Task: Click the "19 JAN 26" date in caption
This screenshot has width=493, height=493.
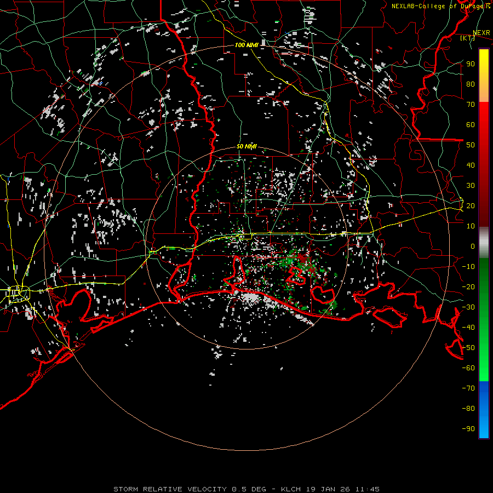Action: pyautogui.click(x=328, y=489)
